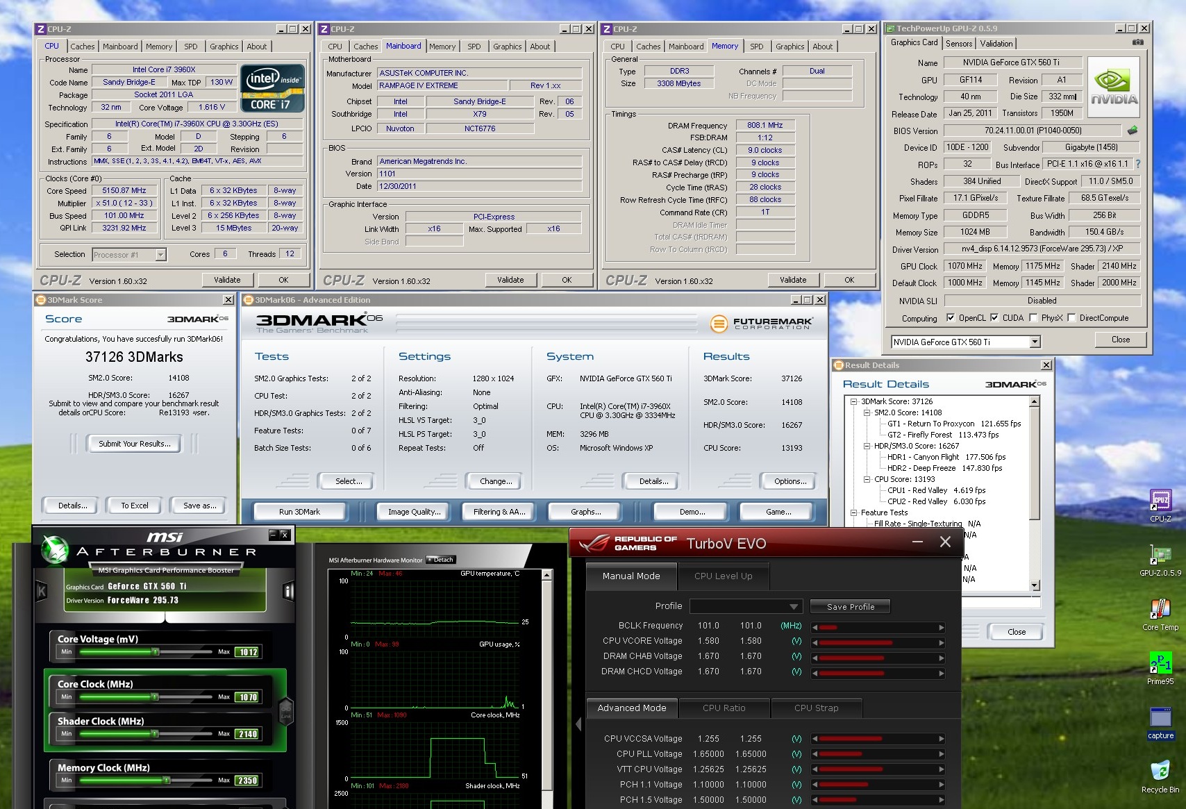Click the Run 3DMark button

pos(299,512)
